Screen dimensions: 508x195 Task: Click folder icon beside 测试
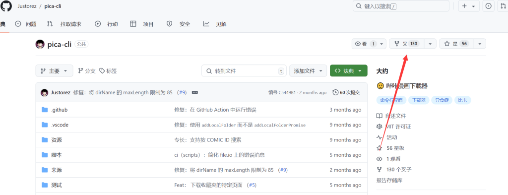tap(45, 185)
